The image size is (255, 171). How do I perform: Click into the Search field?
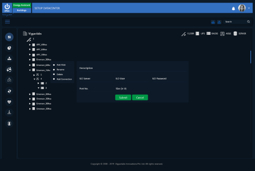pos(235,22)
